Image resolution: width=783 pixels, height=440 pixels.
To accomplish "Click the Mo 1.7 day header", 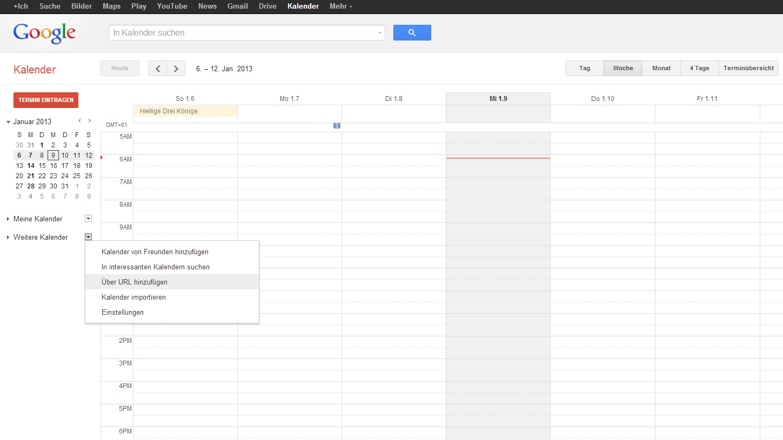I will [x=289, y=99].
